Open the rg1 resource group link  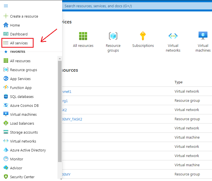coord(65,101)
